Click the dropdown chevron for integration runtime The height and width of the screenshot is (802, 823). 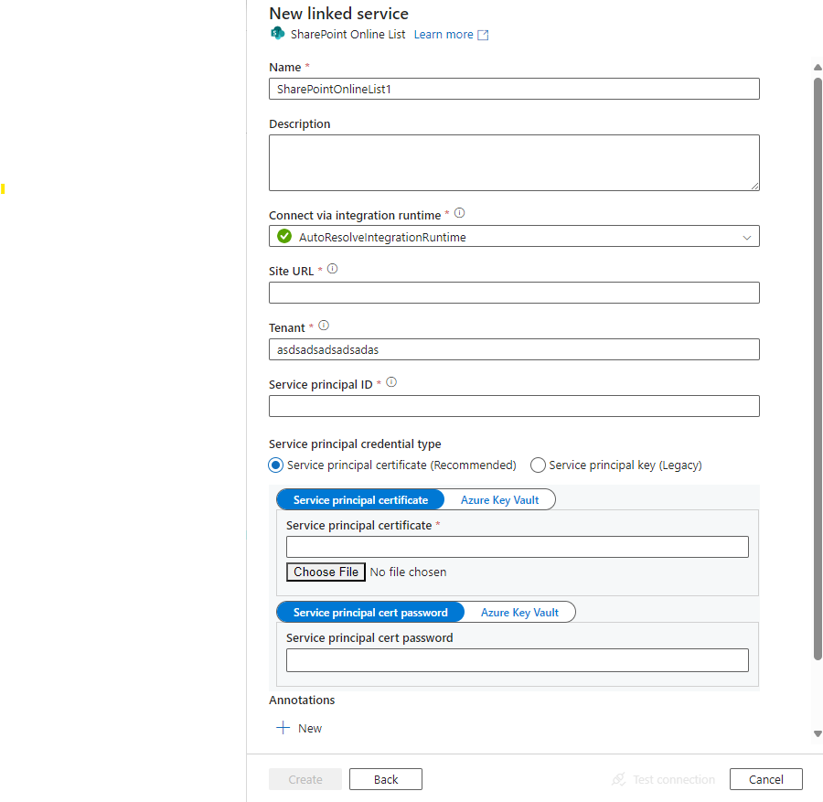746,237
